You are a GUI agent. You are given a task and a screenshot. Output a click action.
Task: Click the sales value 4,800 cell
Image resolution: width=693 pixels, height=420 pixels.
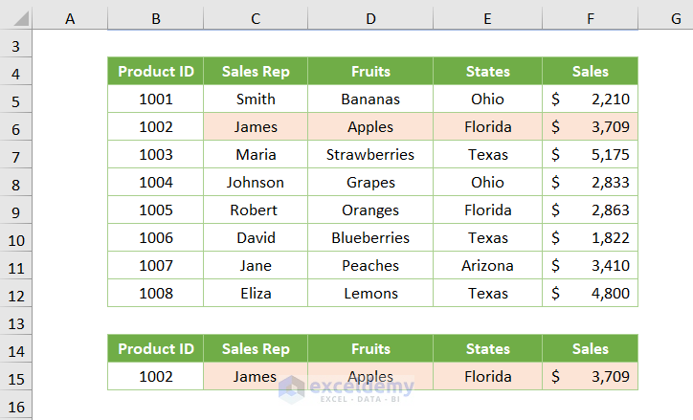coord(590,294)
